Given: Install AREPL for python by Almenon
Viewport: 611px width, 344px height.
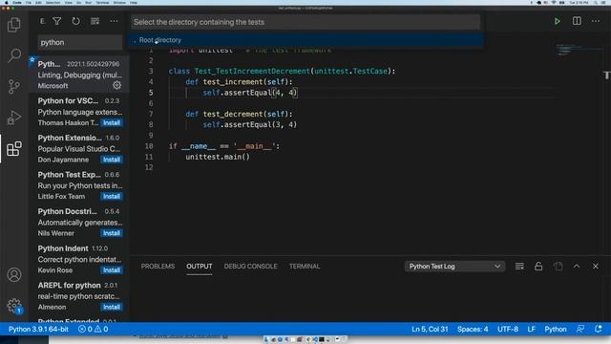Looking at the screenshot, I should (x=112, y=307).
